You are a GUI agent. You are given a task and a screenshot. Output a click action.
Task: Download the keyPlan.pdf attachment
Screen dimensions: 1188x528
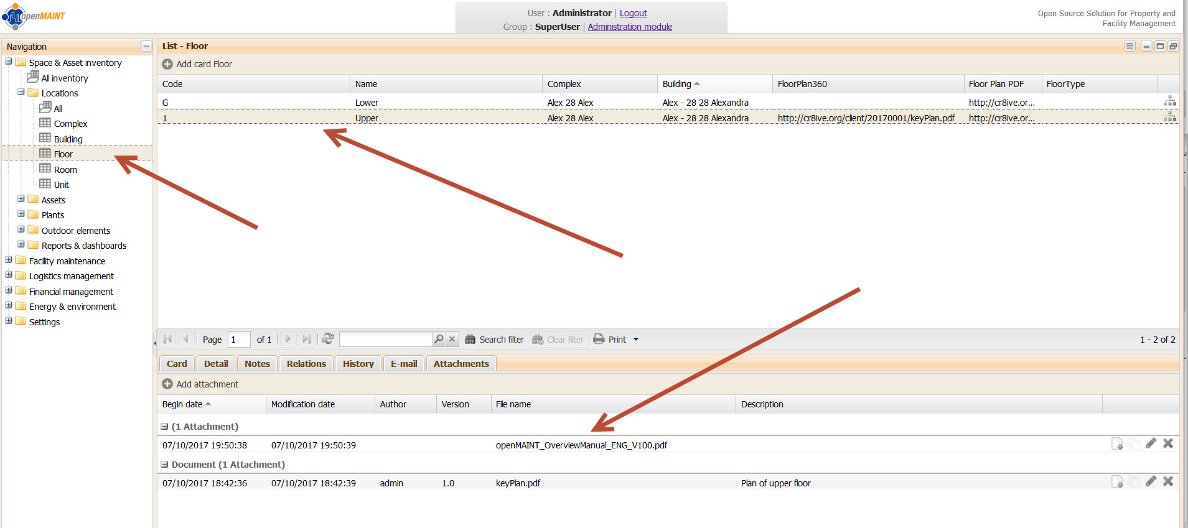tap(1117, 482)
